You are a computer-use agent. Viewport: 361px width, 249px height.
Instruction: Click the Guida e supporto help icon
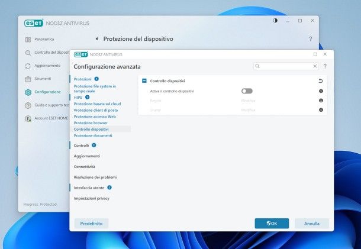(28, 105)
